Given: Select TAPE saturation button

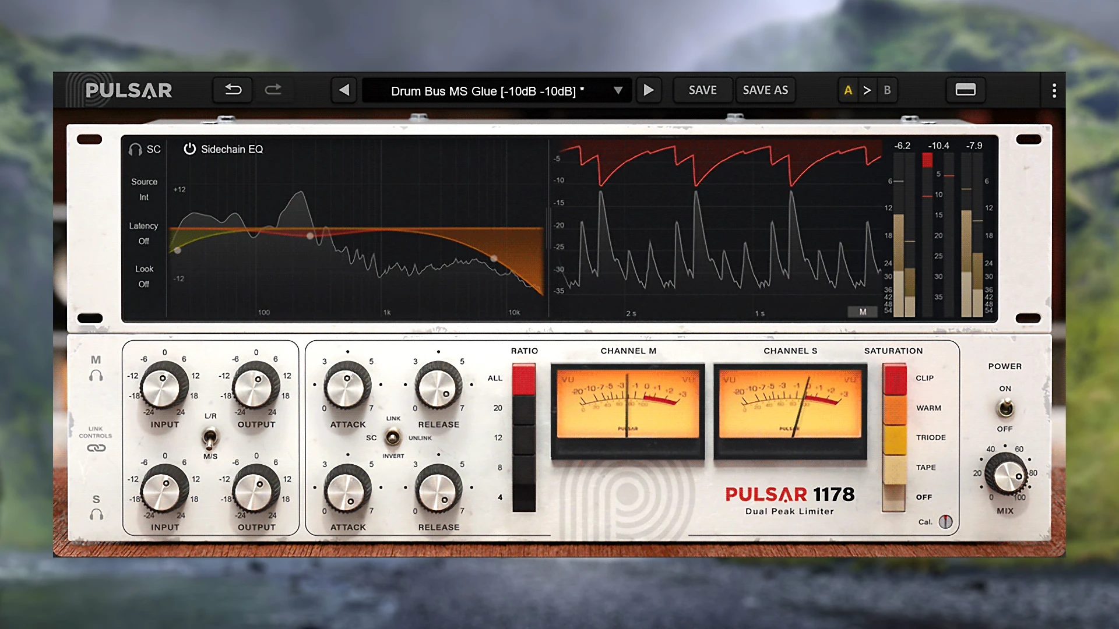Looking at the screenshot, I should coord(894,469).
